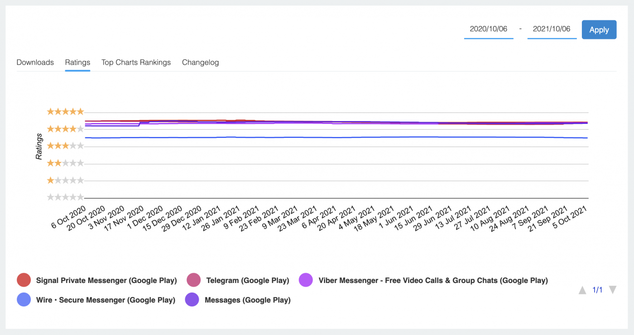Click the Viber Messenger legend dot
Screen dimensions: 634x335
(306, 280)
